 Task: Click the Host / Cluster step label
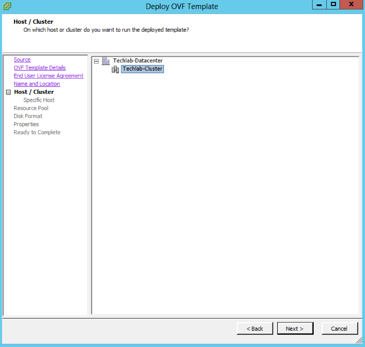34,92
